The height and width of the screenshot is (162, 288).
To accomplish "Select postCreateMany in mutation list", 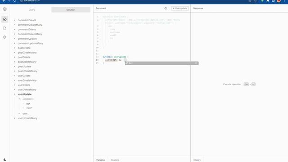I will point(27,53).
